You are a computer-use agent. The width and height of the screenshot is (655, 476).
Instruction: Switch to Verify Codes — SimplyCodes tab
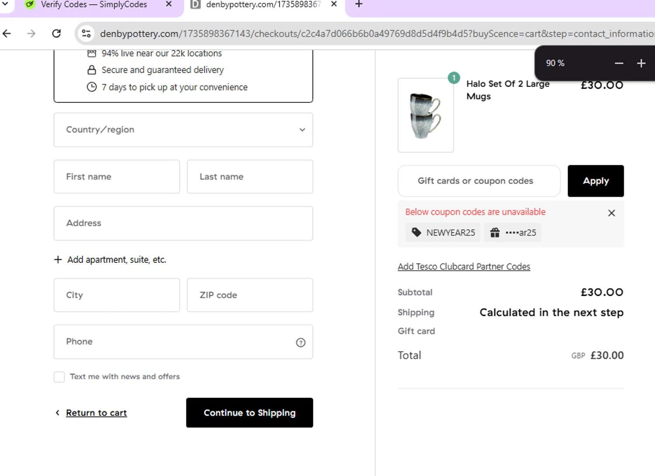94,5
